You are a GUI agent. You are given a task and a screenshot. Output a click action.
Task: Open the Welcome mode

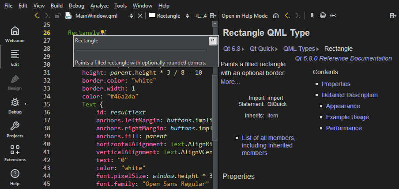(x=15, y=34)
